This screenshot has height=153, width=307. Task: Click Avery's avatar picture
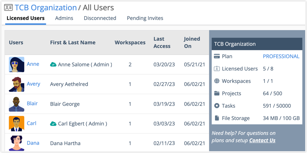click(x=16, y=84)
